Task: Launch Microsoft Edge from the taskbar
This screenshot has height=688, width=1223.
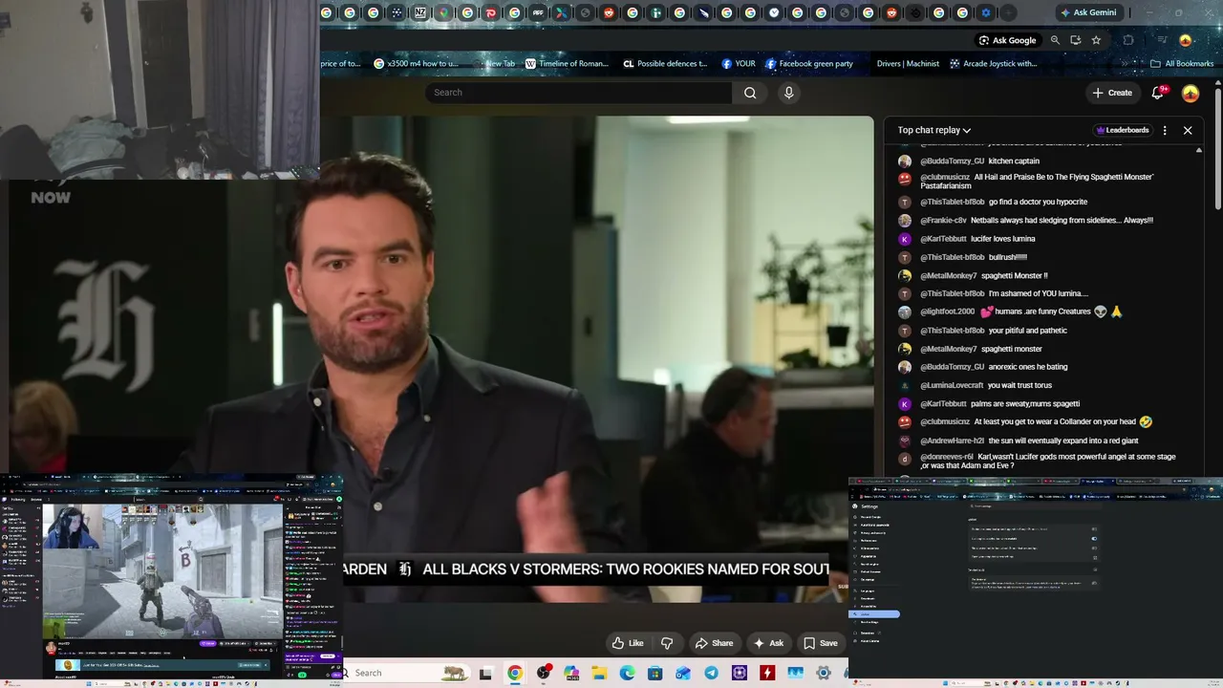Action: point(627,673)
